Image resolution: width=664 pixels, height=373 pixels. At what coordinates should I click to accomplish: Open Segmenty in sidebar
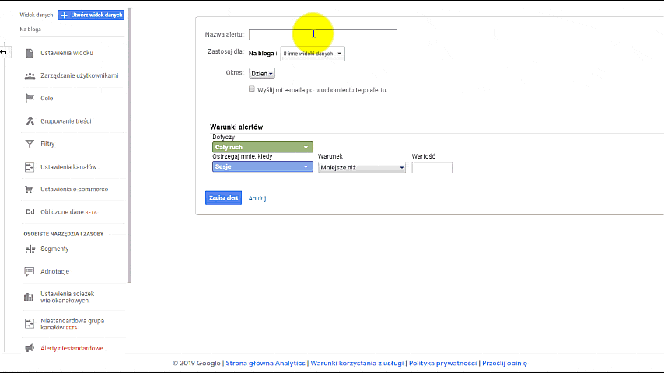click(54, 249)
